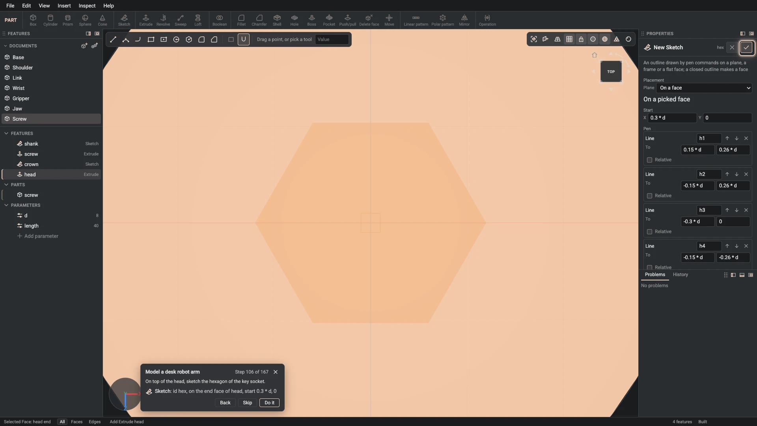Click the Back tutorial button
757x426 pixels.
[225, 403]
